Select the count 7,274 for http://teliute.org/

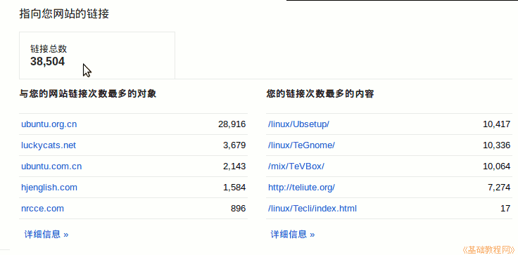(499, 188)
